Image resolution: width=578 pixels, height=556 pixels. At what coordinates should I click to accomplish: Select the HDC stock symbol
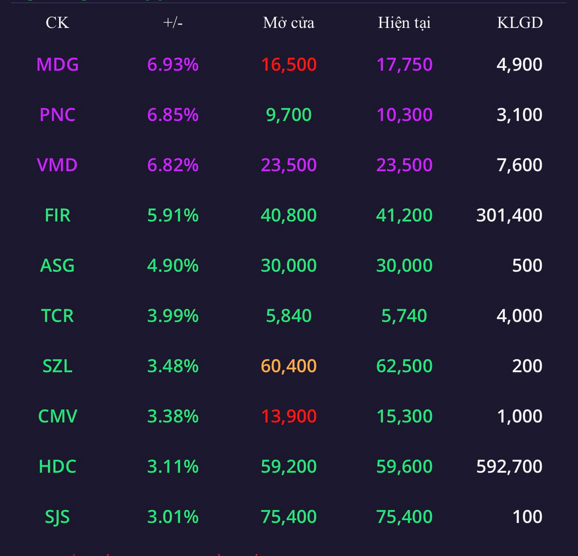pyautogui.click(x=58, y=466)
